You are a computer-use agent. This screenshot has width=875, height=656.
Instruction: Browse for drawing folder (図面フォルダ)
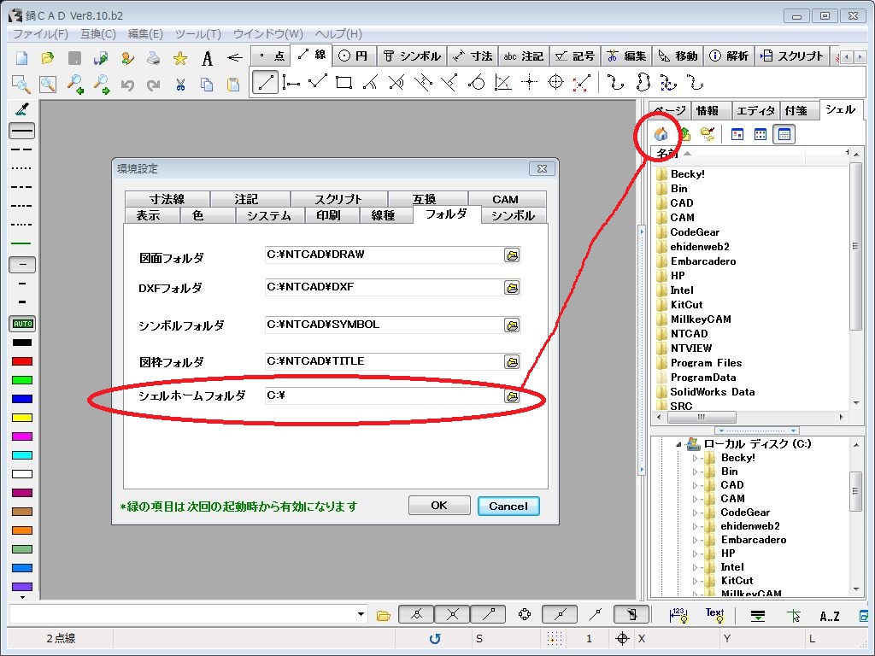point(512,255)
